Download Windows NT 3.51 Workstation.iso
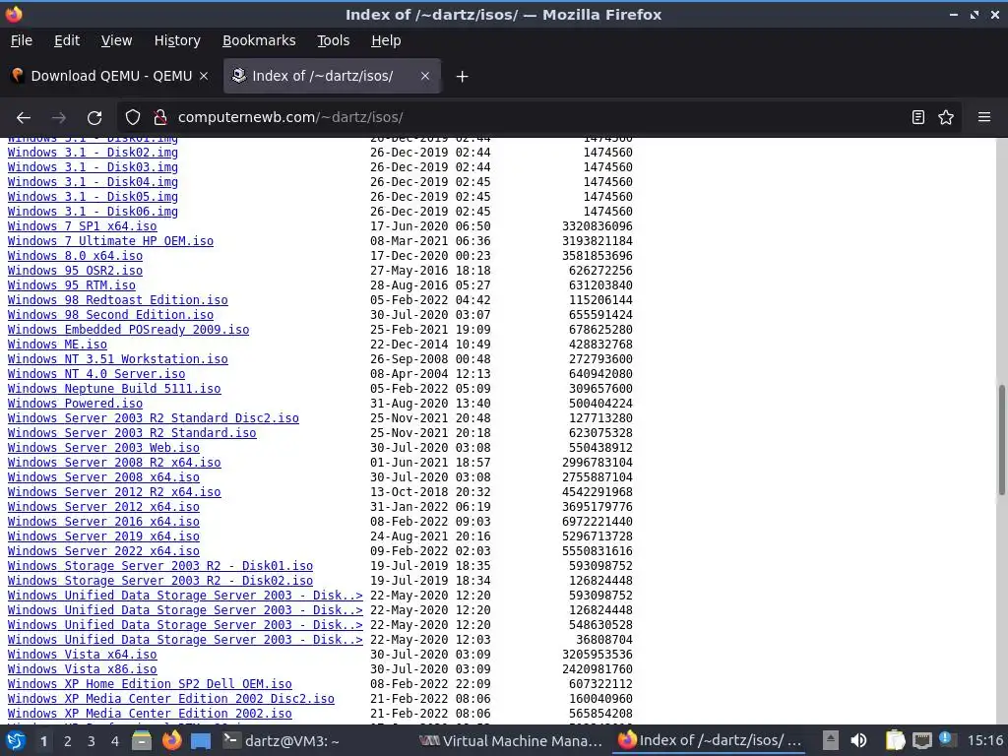Screen dimensions: 1008x756 point(118,359)
